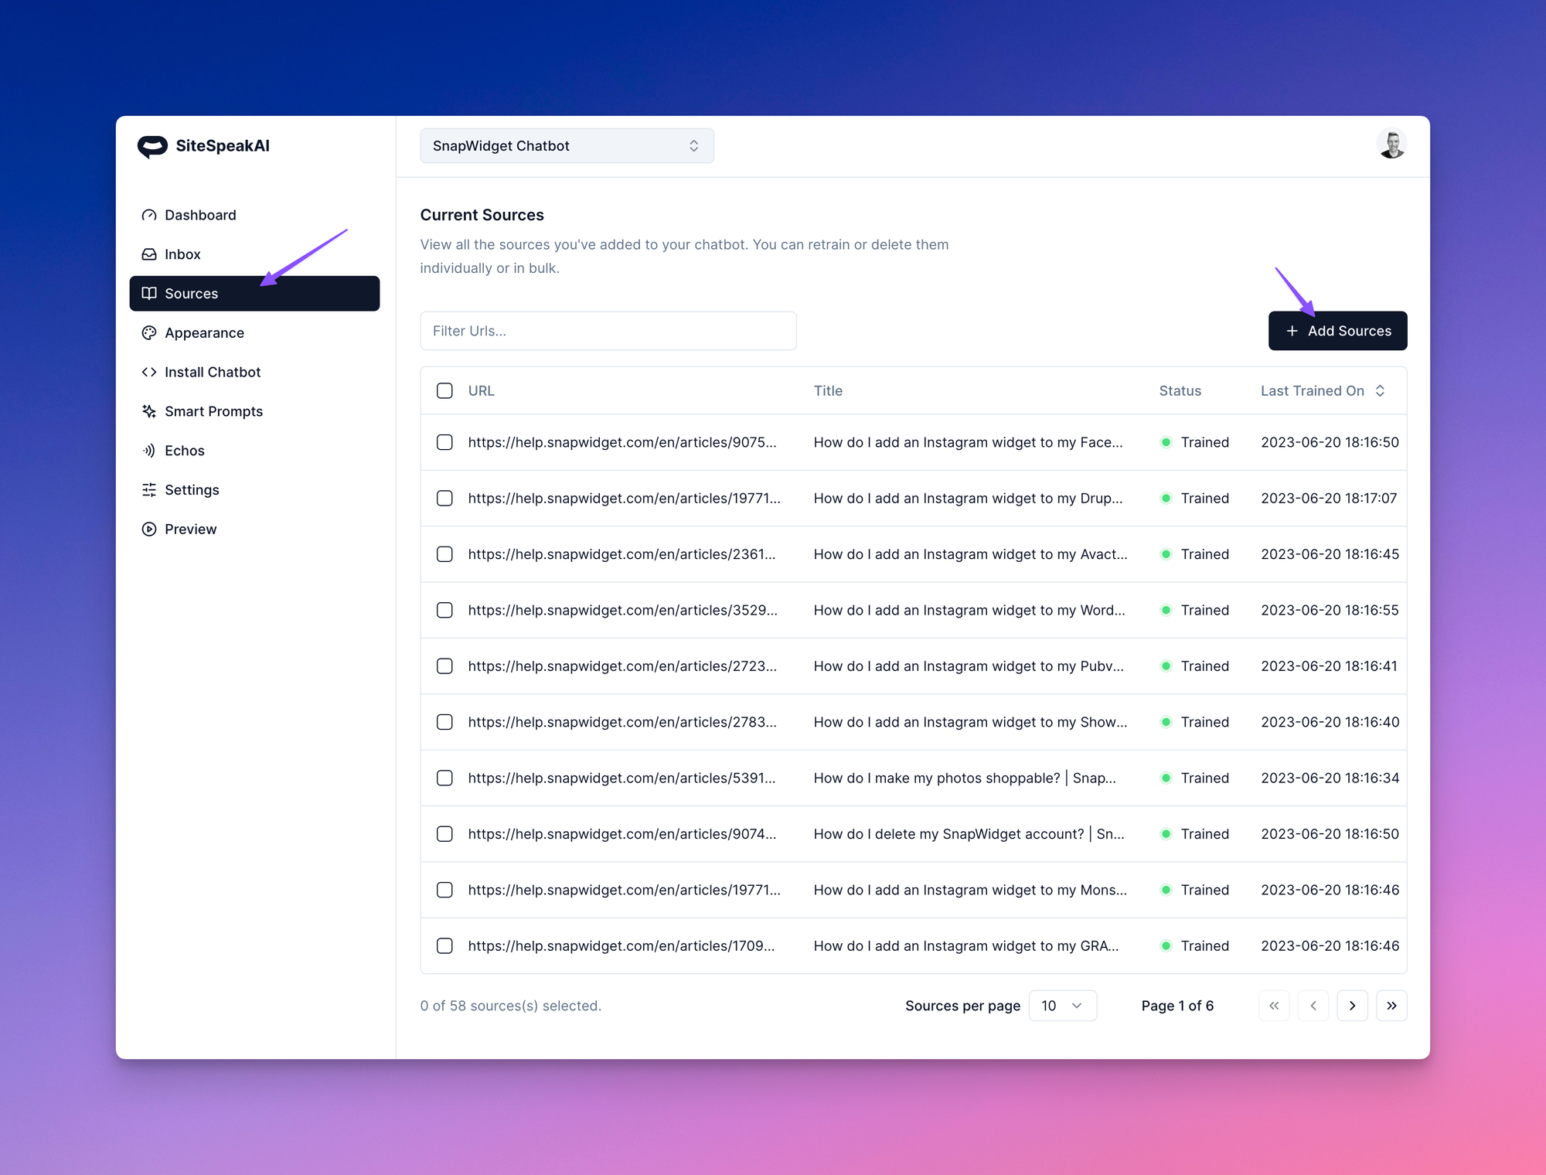Expand the Sources per page dropdown
Image resolution: width=1546 pixels, height=1175 pixels.
1062,1006
